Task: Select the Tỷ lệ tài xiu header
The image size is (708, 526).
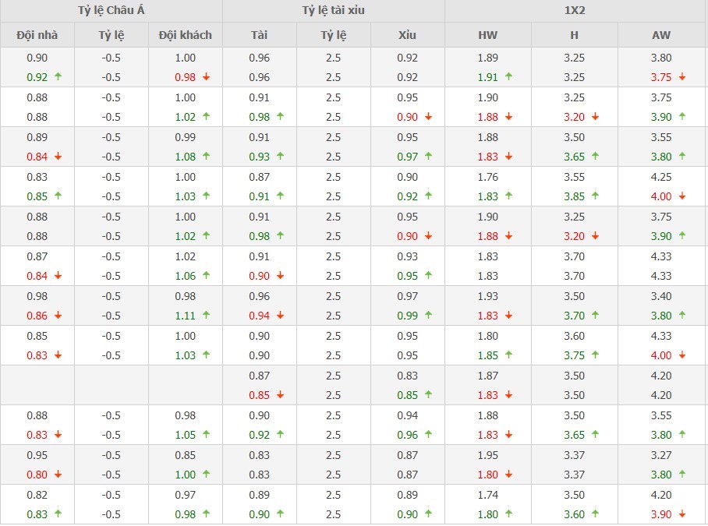Action: [333, 11]
